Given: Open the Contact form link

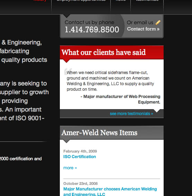Looking at the screenshot, I should (x=143, y=29).
